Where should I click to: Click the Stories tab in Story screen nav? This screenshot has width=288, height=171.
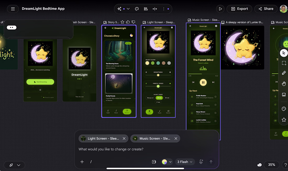click(127, 111)
